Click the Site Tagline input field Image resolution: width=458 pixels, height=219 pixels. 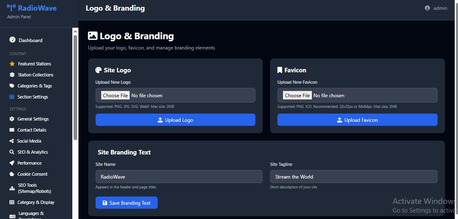point(353,177)
